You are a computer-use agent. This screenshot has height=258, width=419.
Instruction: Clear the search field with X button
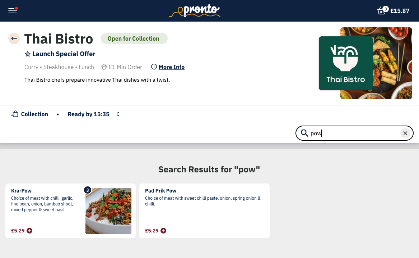(x=405, y=133)
